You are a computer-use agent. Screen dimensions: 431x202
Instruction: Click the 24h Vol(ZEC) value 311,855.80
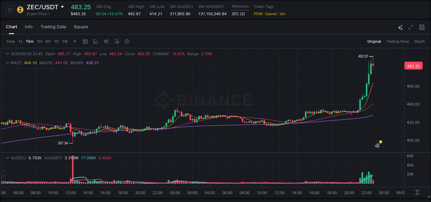click(x=180, y=14)
